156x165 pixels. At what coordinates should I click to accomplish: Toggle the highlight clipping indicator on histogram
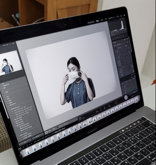pos(124,21)
